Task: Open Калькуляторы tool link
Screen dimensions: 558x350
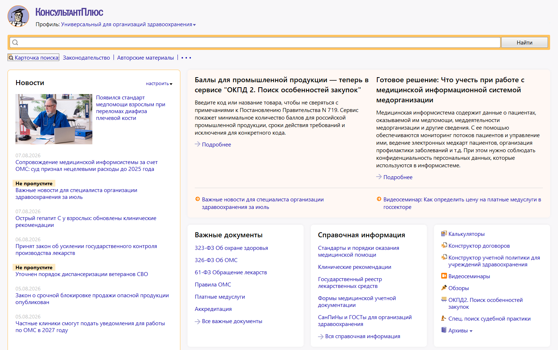Action: tap(466, 234)
